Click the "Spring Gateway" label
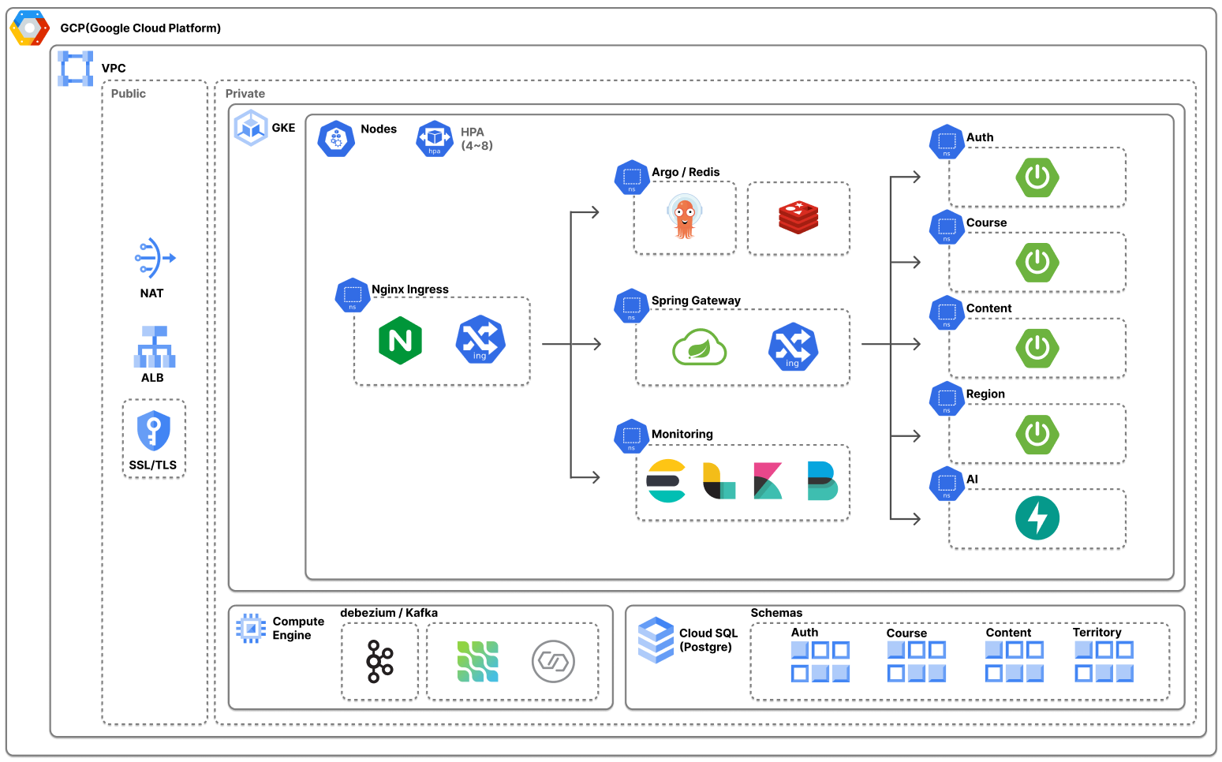 [696, 301]
